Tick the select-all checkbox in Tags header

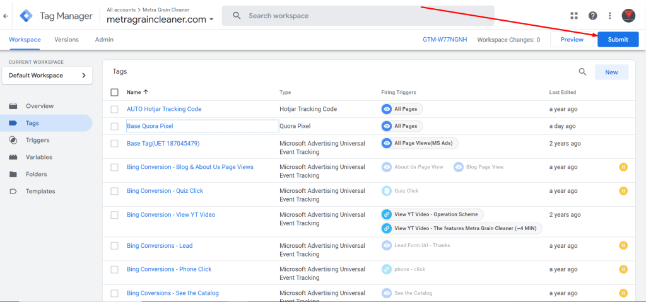click(x=114, y=92)
